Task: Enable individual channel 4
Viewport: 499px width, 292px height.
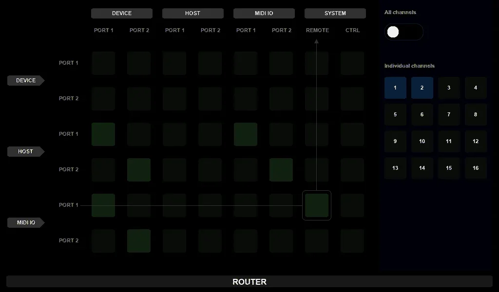Action: [x=476, y=88]
